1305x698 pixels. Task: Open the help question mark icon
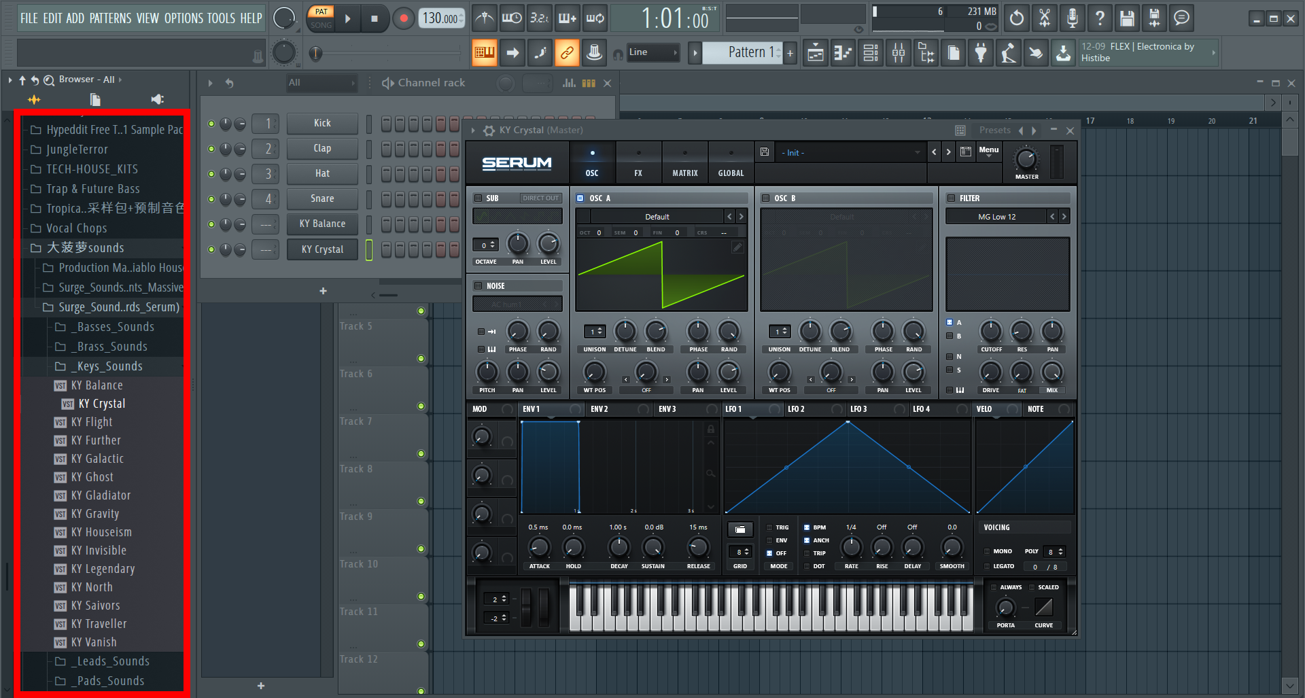pos(1100,18)
